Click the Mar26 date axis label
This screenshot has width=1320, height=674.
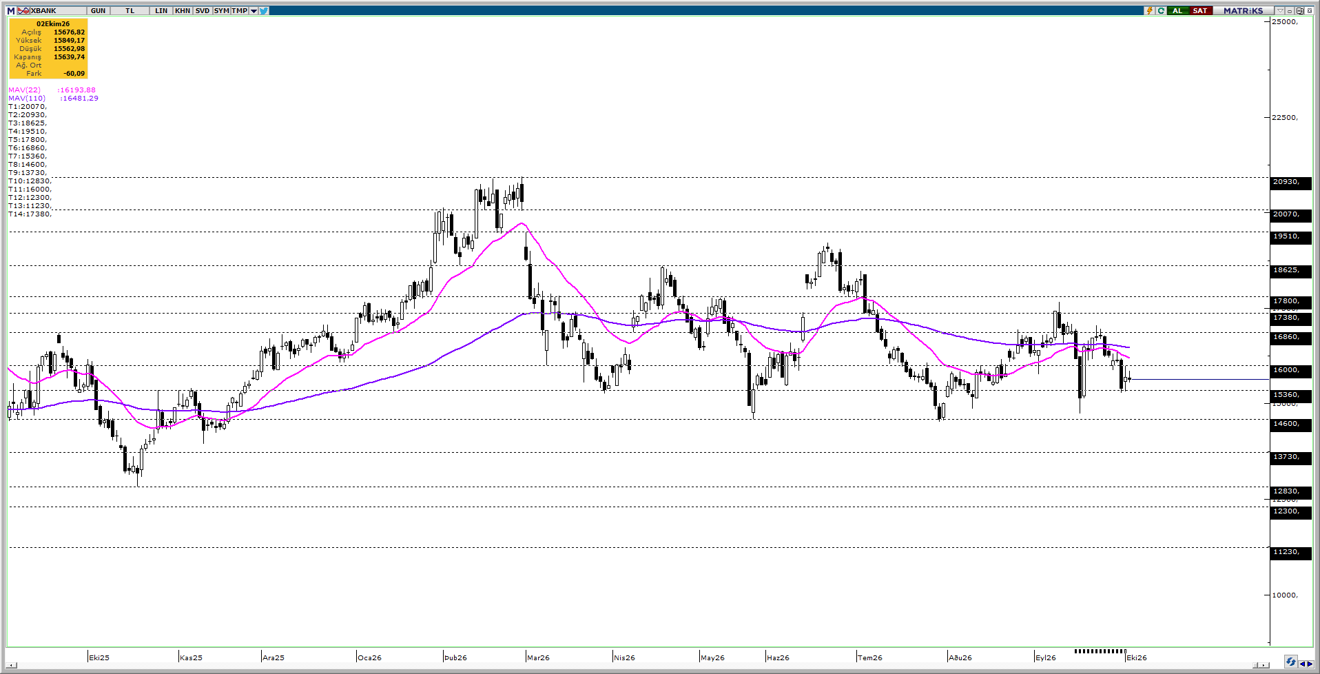click(538, 657)
